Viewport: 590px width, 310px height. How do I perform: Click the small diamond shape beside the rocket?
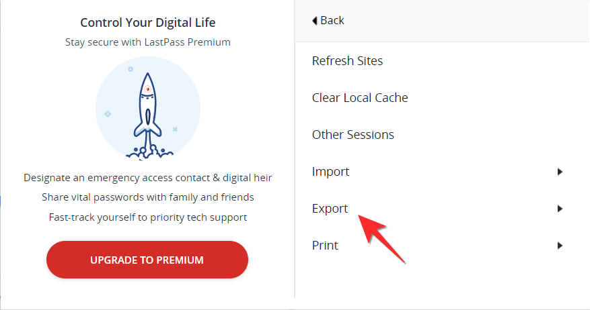point(108,114)
